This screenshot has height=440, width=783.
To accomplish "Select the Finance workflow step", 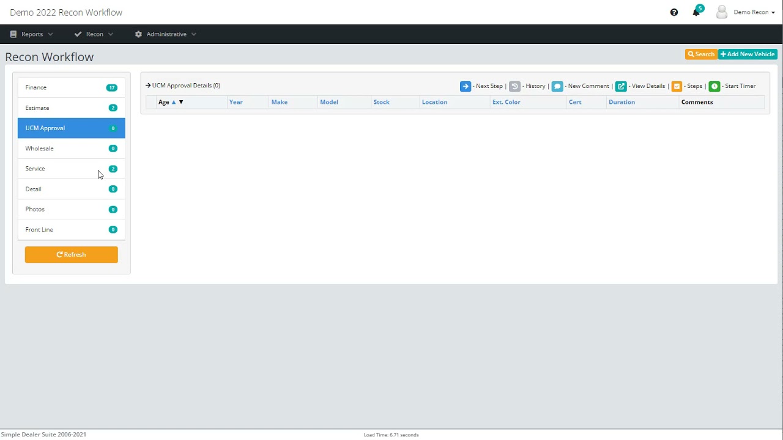I will click(72, 87).
